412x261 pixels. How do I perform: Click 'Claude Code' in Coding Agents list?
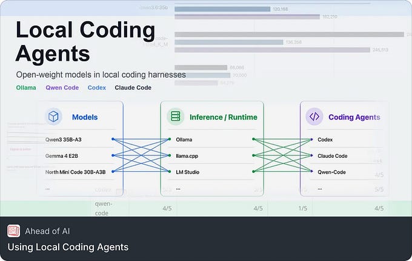point(333,156)
